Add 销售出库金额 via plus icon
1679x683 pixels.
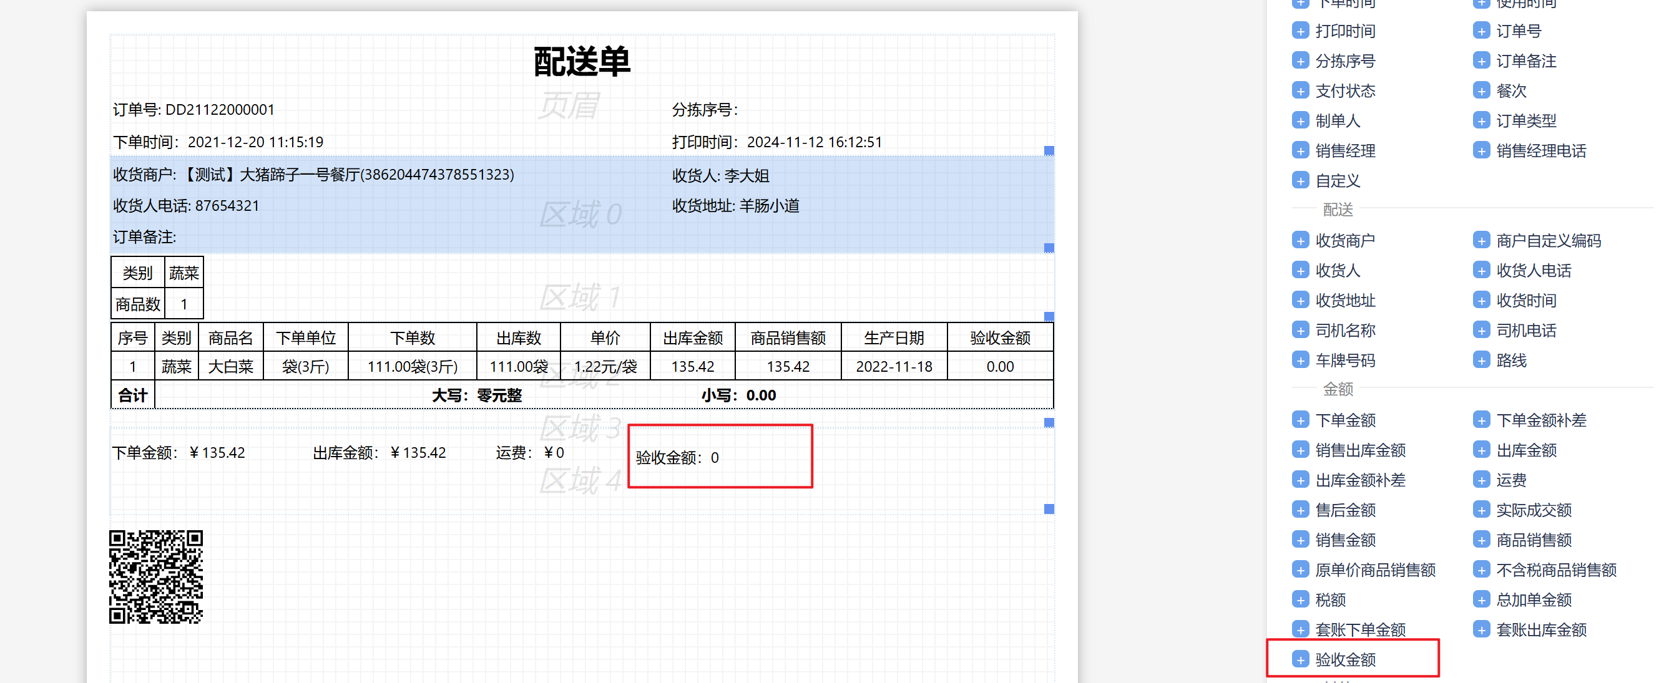coord(1300,450)
